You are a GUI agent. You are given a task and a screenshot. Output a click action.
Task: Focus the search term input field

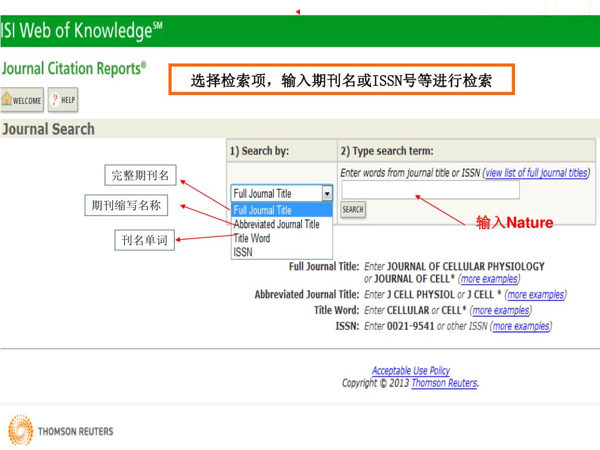(430, 190)
